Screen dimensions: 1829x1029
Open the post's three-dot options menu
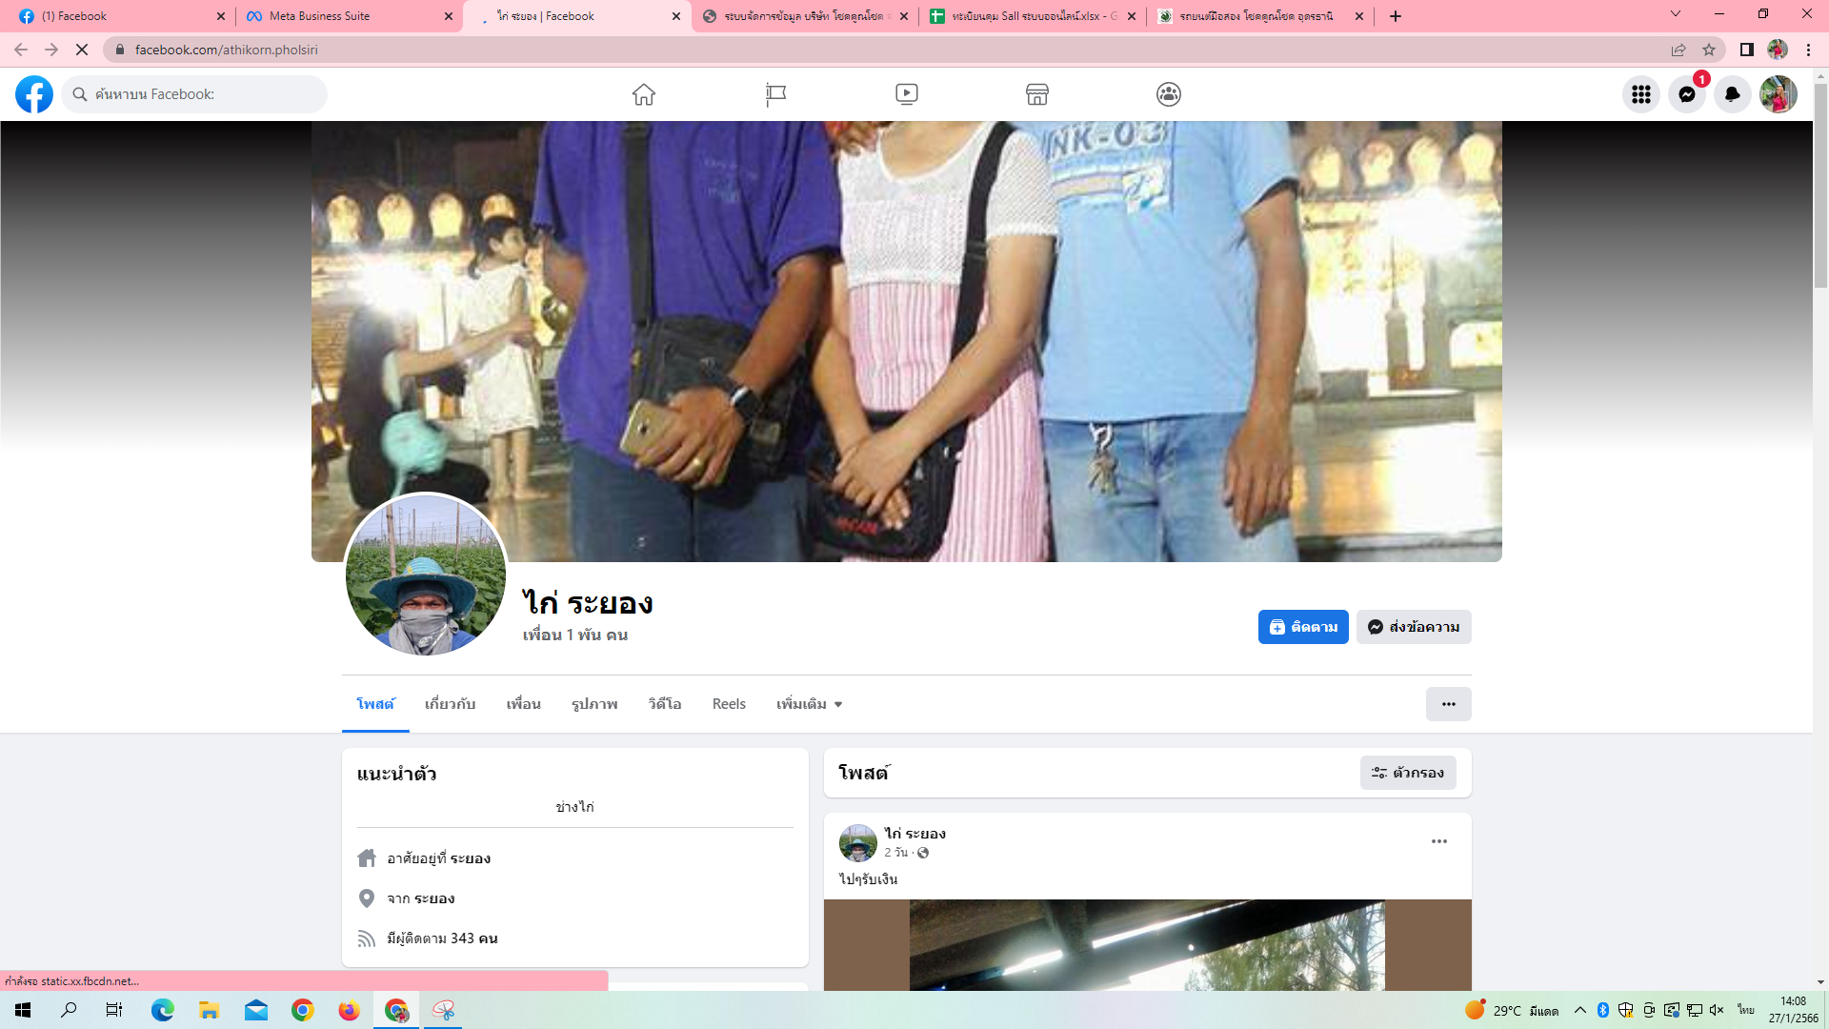tap(1438, 841)
